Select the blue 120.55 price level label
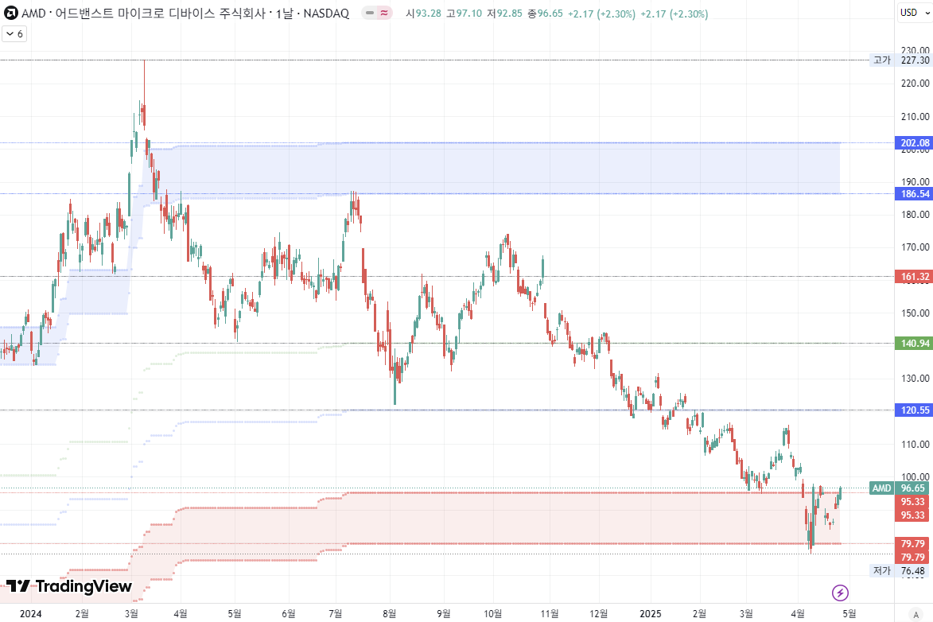 [913, 410]
